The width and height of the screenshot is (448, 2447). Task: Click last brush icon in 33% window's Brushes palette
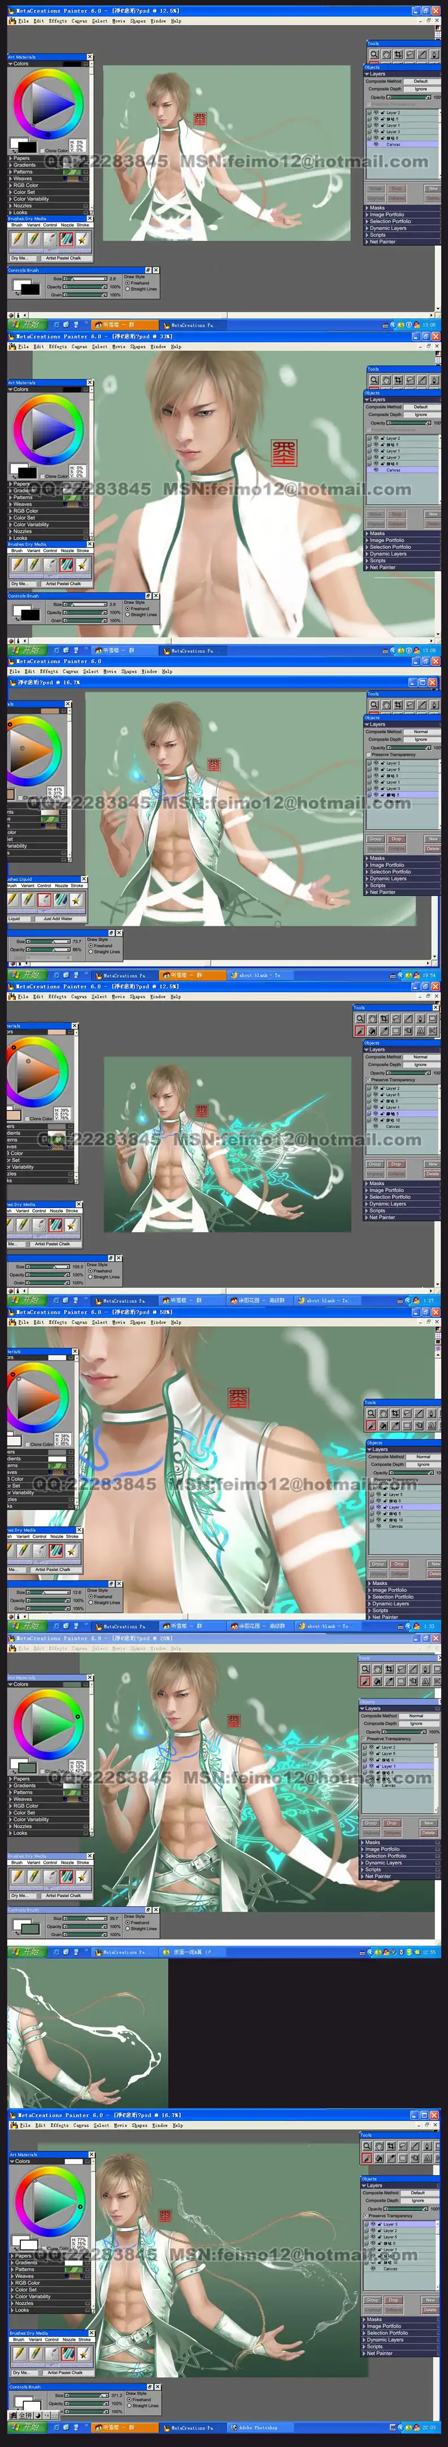pos(81,564)
